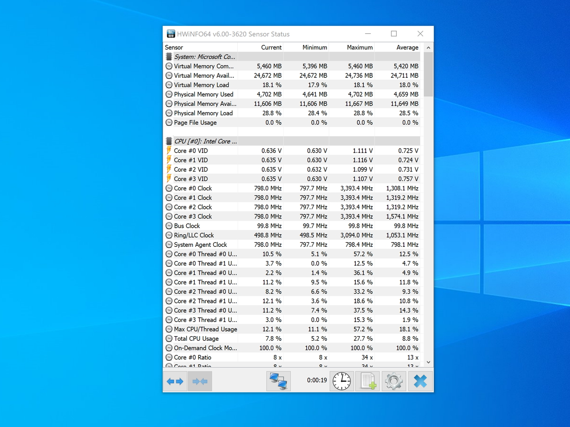The width and height of the screenshot is (570, 427).
Task: Click the Maximum column header
Action: pos(352,47)
